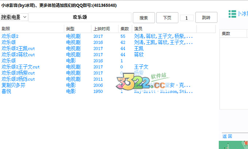Image resolution: width=248 pixels, height=149 pixels.
Task: Click the page number field showing 1
Action: 187,18
